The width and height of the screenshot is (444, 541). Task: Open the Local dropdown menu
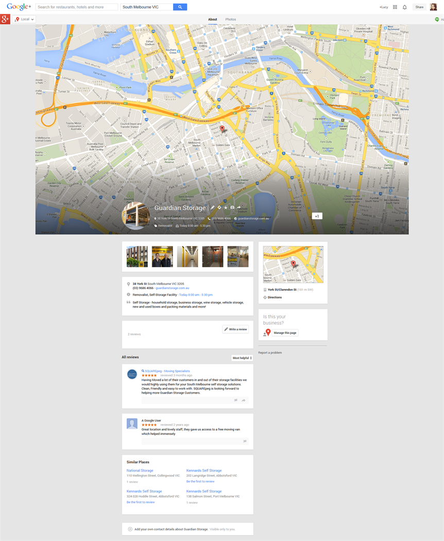[25, 19]
